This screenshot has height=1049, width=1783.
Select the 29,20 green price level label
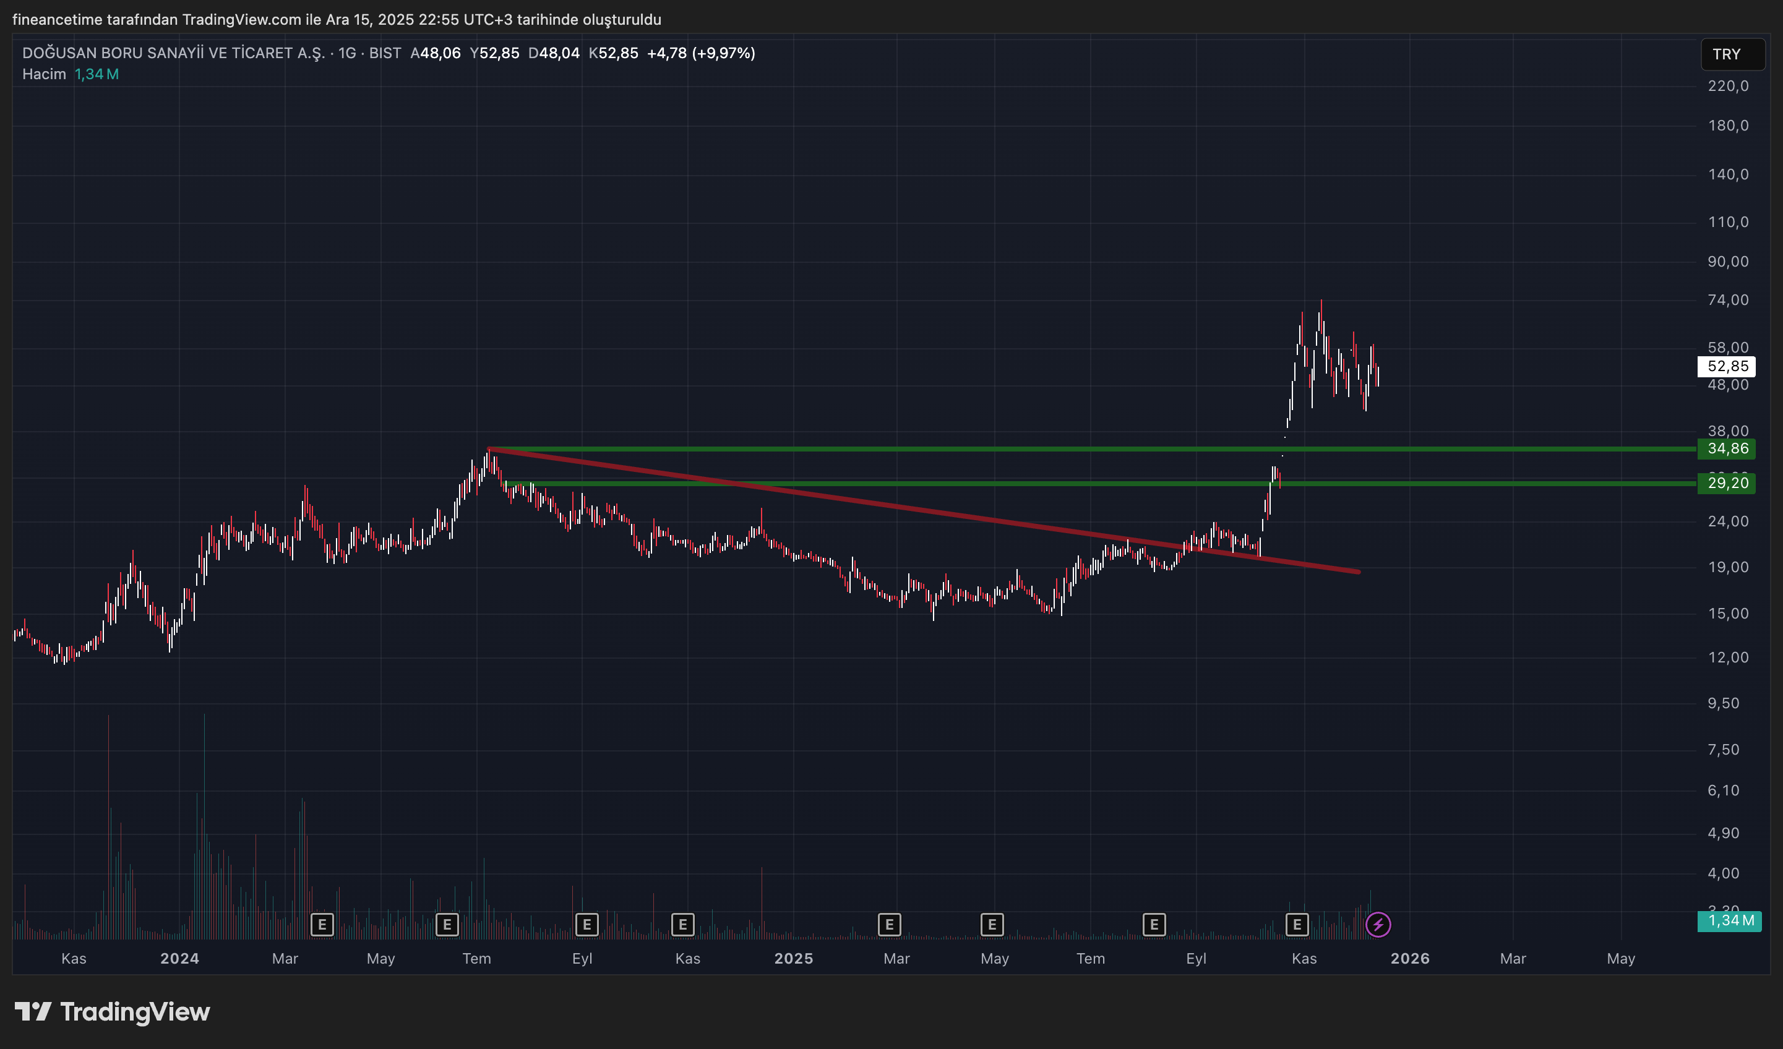pyautogui.click(x=1727, y=483)
